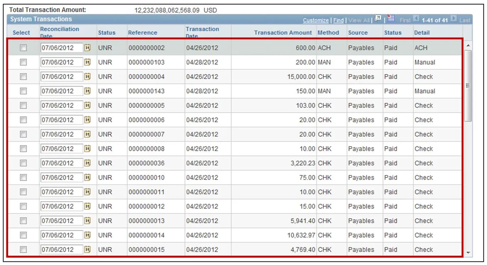Open calendar picker for reference 0000000143 row

(x=87, y=91)
